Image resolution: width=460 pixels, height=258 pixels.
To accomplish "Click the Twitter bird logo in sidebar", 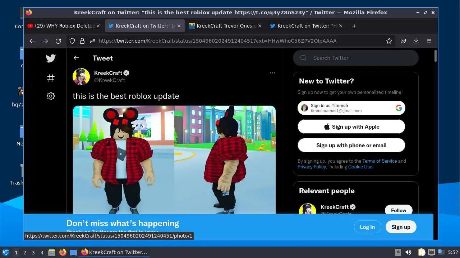I will [x=51, y=58].
